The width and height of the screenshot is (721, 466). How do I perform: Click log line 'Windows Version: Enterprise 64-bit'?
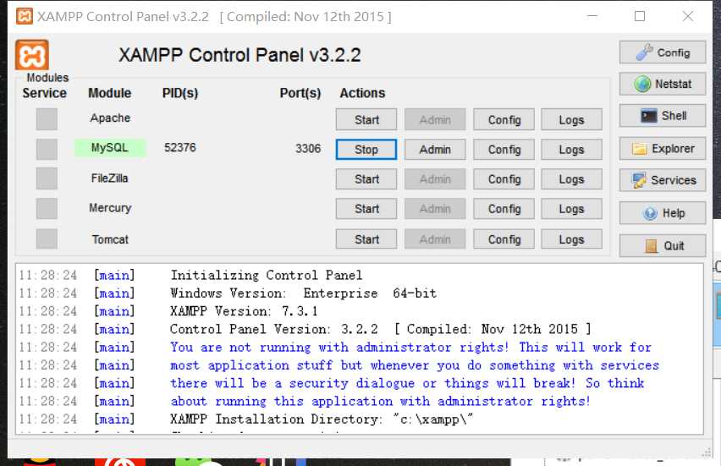(x=304, y=293)
